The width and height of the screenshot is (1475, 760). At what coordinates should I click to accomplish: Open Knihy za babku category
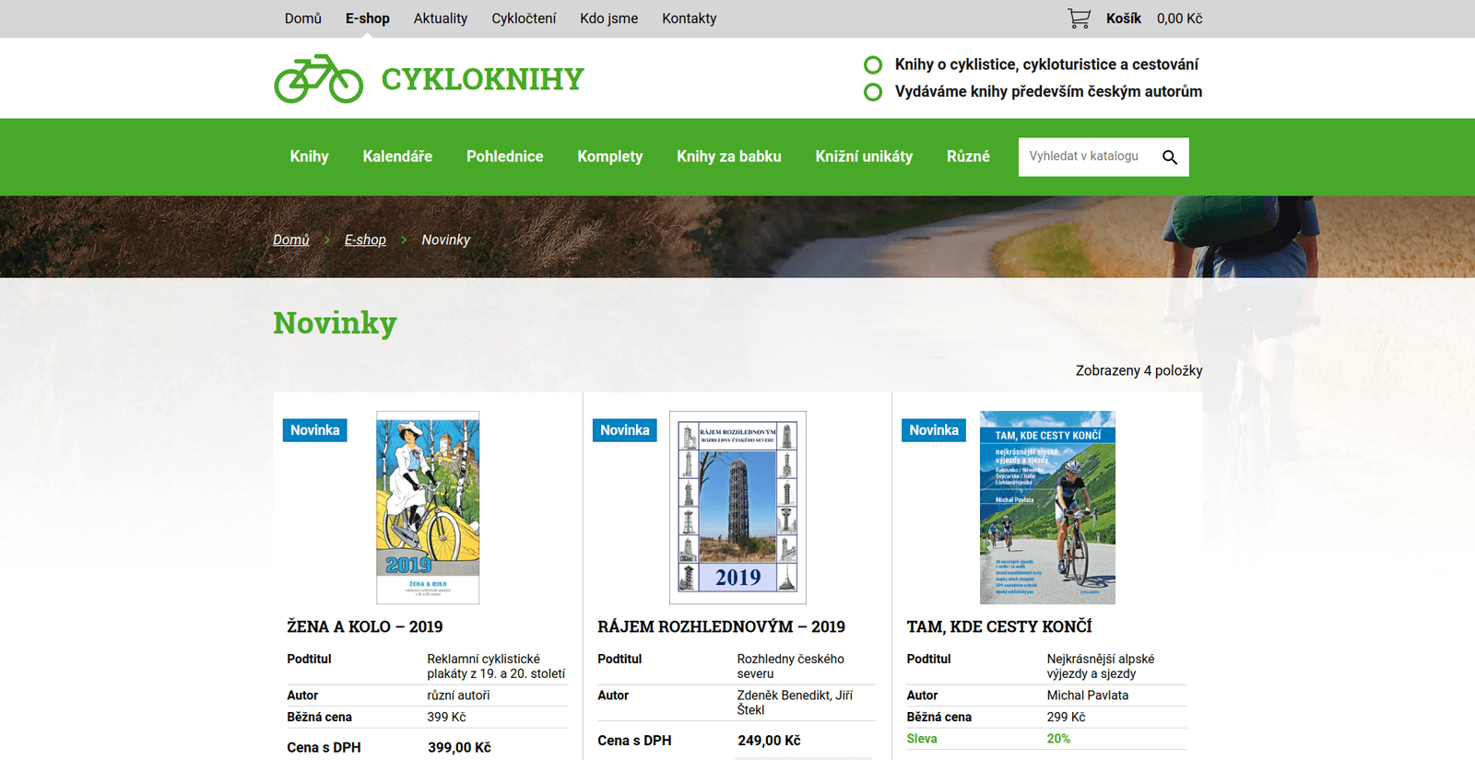coord(728,157)
